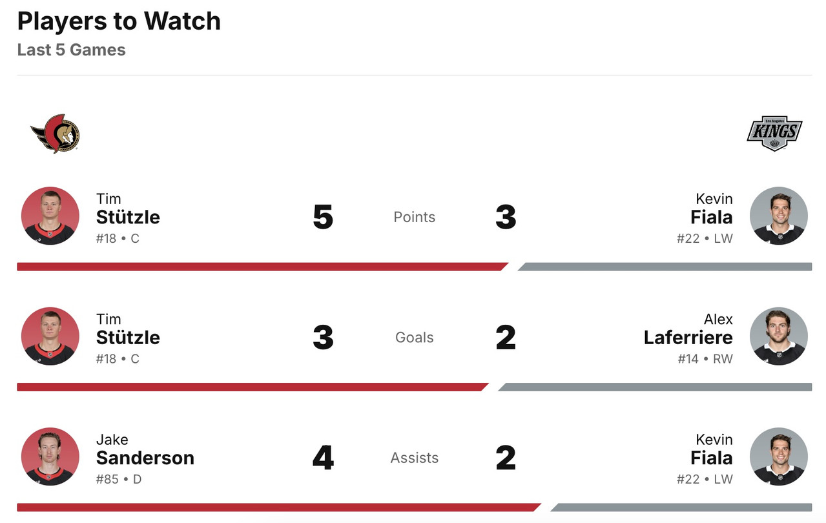This screenshot has width=826, height=523.
Task: Click the red Senators bar under Points
Action: tap(258, 267)
